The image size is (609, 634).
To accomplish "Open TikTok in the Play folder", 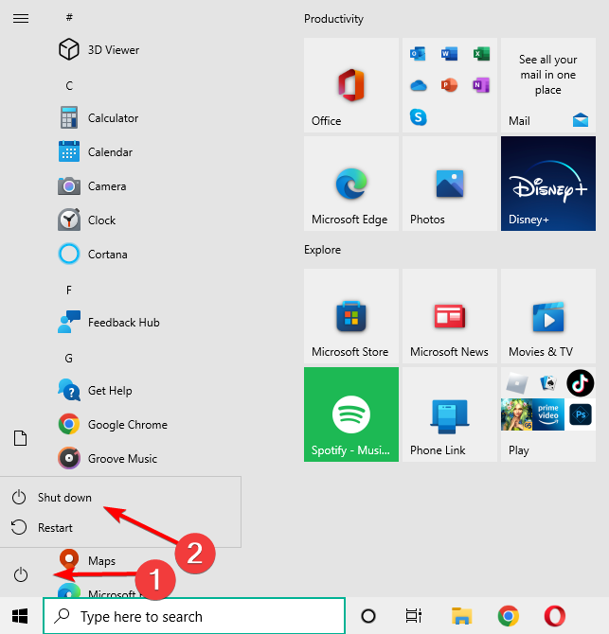I will click(581, 383).
